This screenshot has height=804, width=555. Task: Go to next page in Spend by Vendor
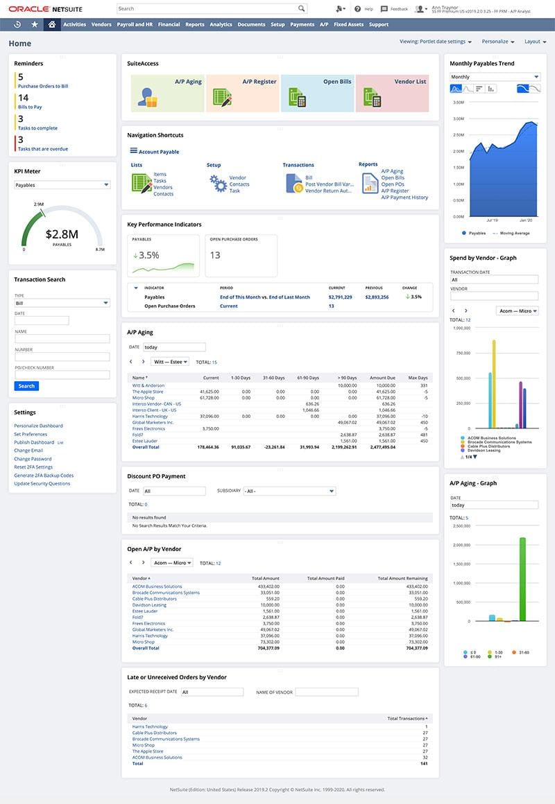pos(466,311)
